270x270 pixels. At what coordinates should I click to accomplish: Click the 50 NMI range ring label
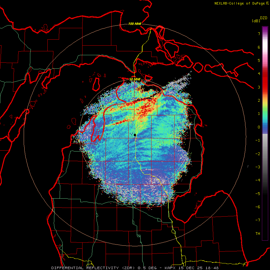click(x=135, y=79)
